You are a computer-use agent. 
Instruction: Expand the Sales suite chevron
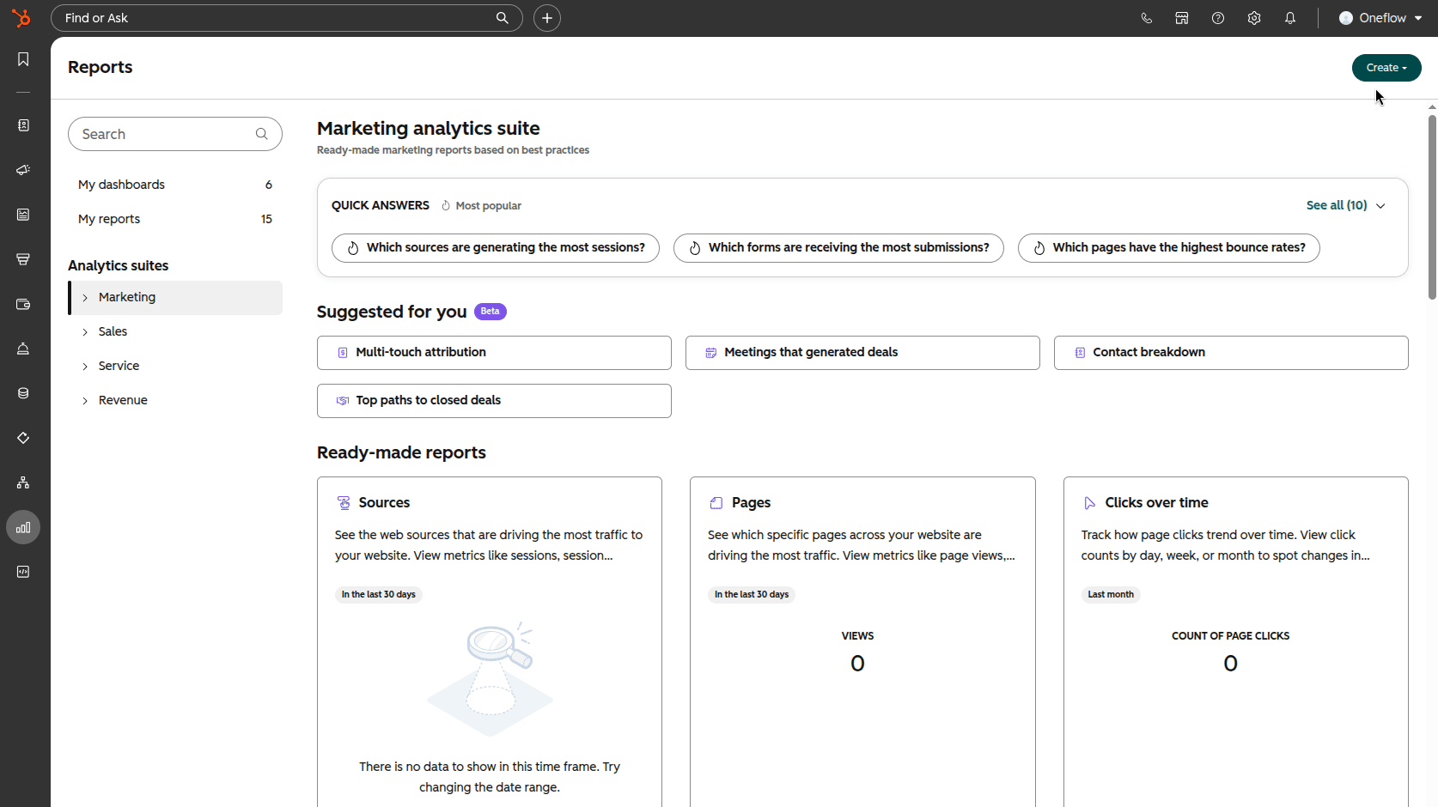85,332
